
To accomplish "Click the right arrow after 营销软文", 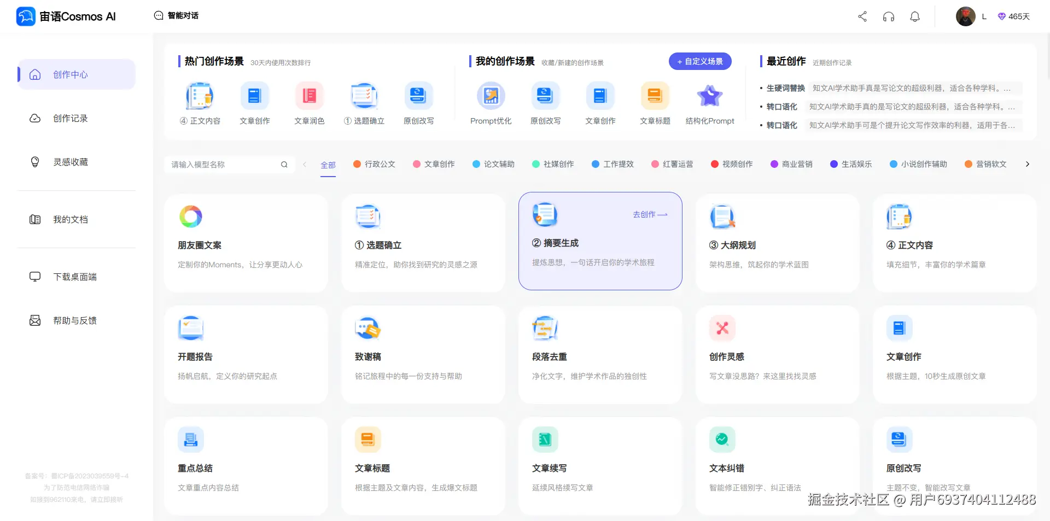I will click(x=1028, y=164).
